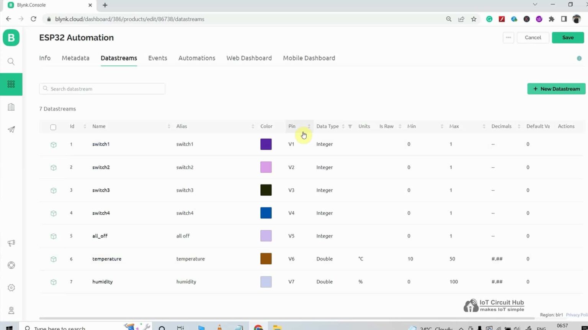Click the user profile icon in the sidebar

(x=11, y=311)
